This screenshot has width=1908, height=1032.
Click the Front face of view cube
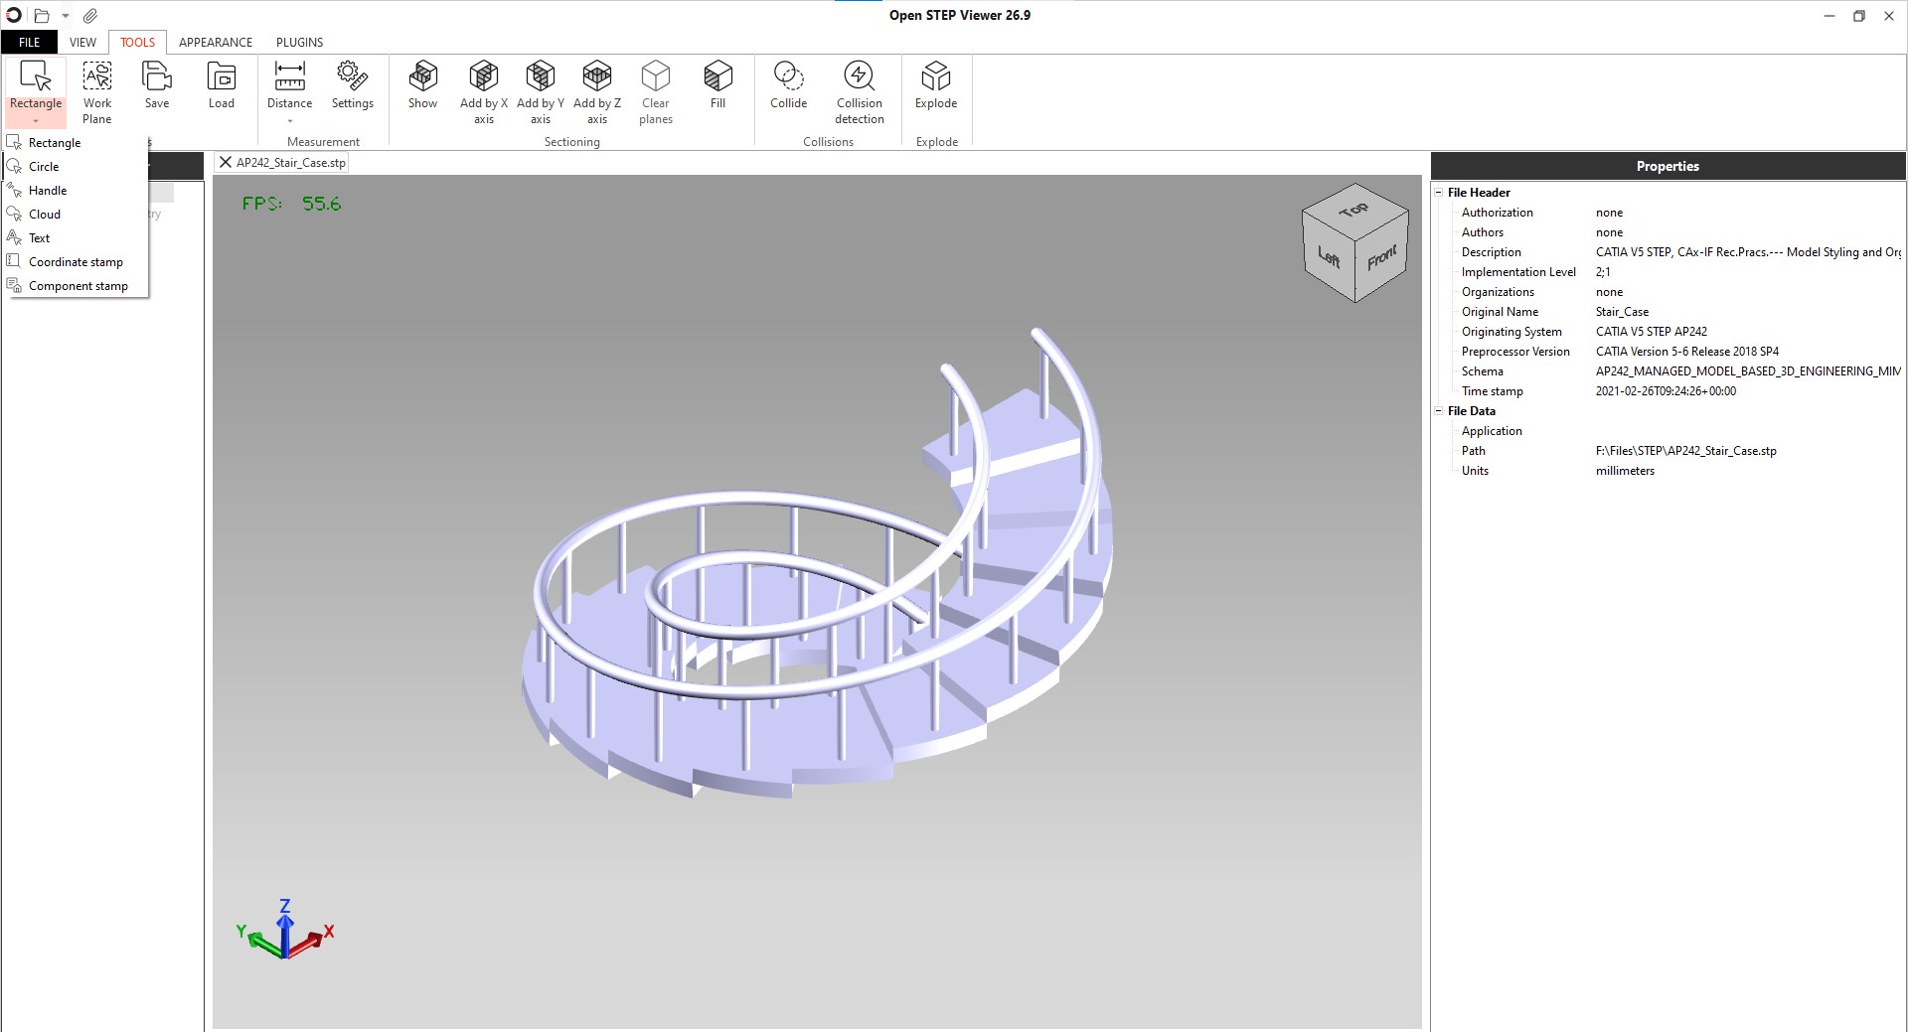tap(1381, 259)
